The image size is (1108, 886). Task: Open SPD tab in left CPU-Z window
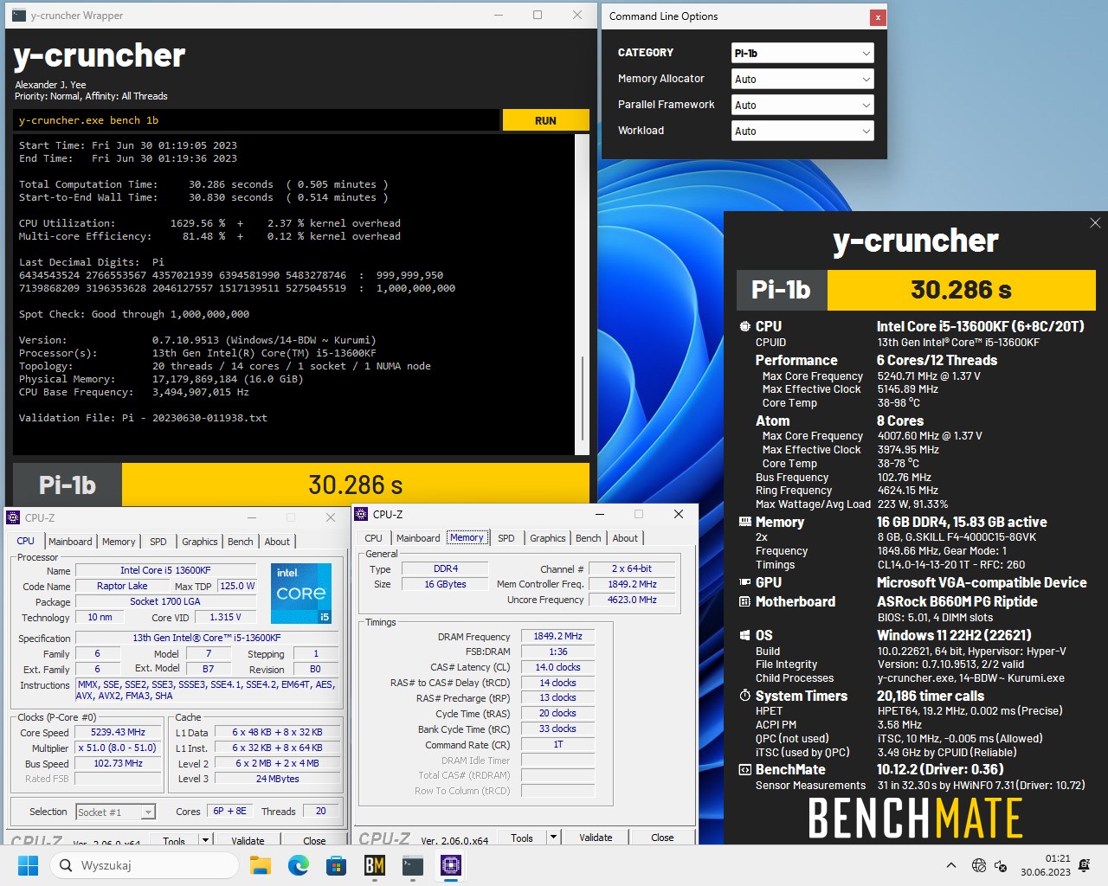(158, 542)
